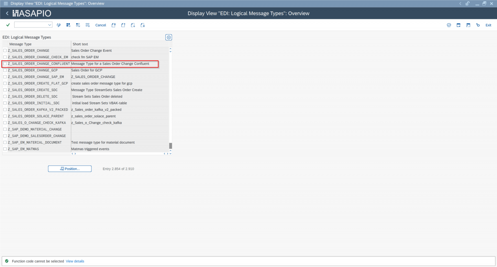This screenshot has height=267, width=497.
Task: Go to previous page icon
Action: coord(123,25)
